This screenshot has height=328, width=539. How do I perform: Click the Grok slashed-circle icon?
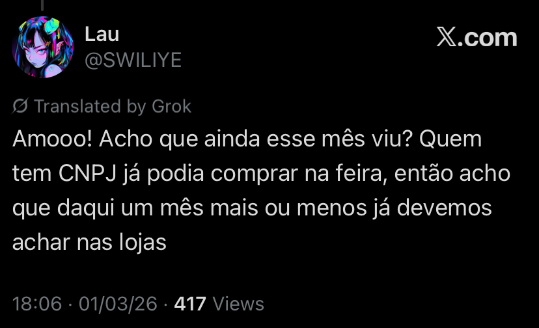pyautogui.click(x=20, y=106)
